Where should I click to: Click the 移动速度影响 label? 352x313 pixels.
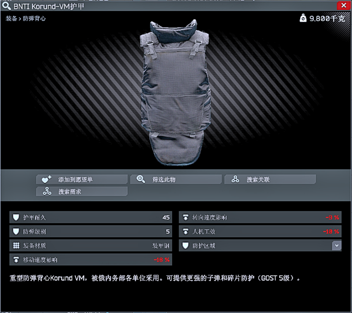[40, 260]
